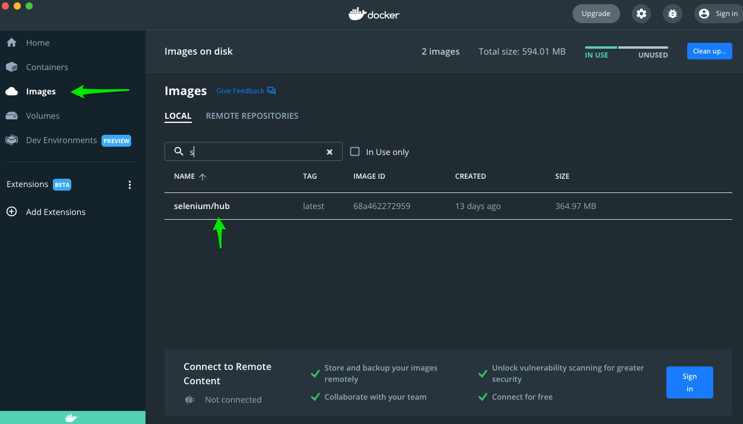Click the Containers cube icon
The image size is (743, 424).
(x=11, y=67)
